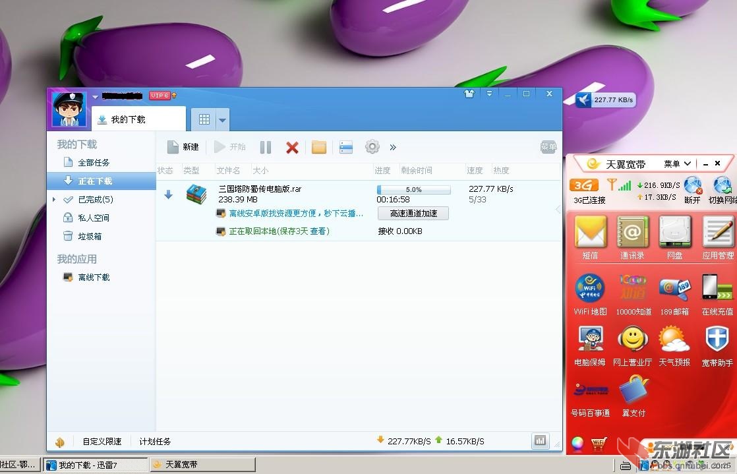Switch to the 我的下载 tab
Viewport: 737px width, 474px height.
pyautogui.click(x=138, y=119)
